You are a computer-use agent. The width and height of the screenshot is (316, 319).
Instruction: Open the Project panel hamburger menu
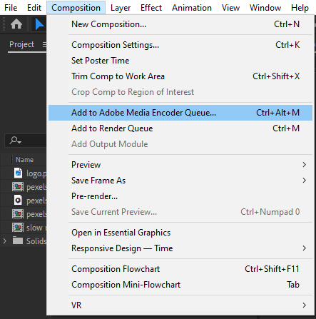44,44
